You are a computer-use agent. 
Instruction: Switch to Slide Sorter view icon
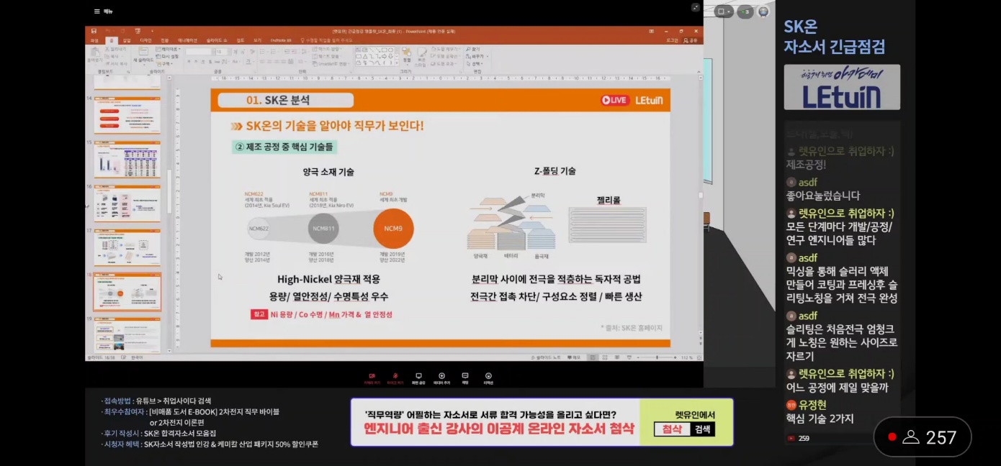tap(603, 357)
